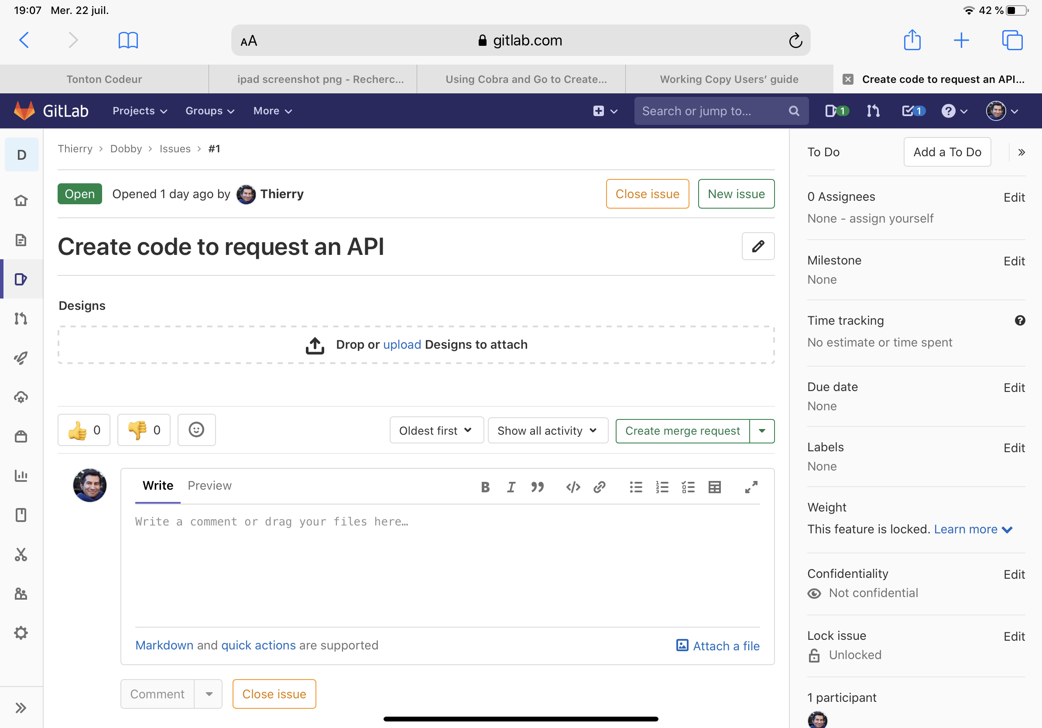Open Merge Requests in left sidebar

[21, 319]
